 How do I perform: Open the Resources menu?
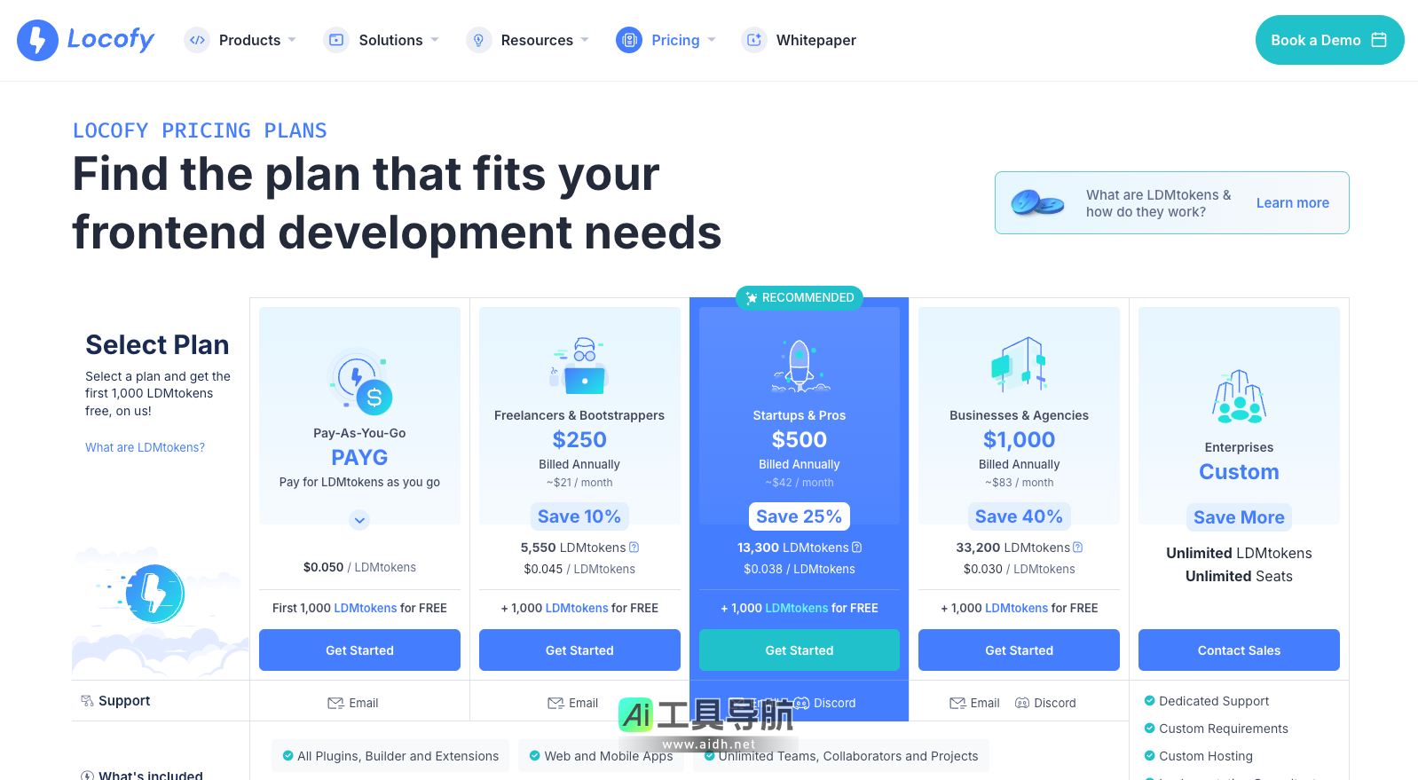pyautogui.click(x=537, y=40)
